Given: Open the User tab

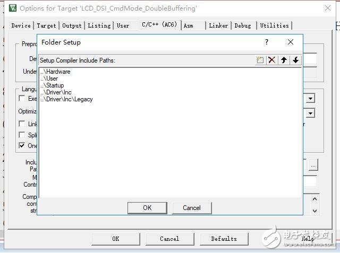Looking at the screenshot, I should click(123, 25).
